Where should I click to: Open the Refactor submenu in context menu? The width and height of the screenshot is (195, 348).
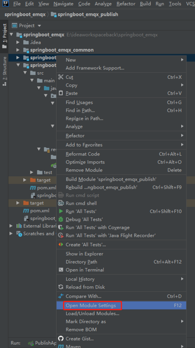point(121,135)
